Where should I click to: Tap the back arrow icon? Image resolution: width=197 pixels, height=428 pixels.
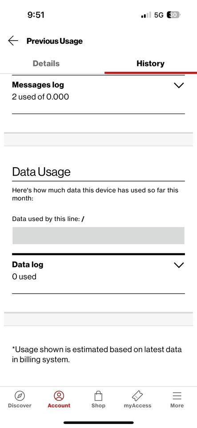(13, 41)
